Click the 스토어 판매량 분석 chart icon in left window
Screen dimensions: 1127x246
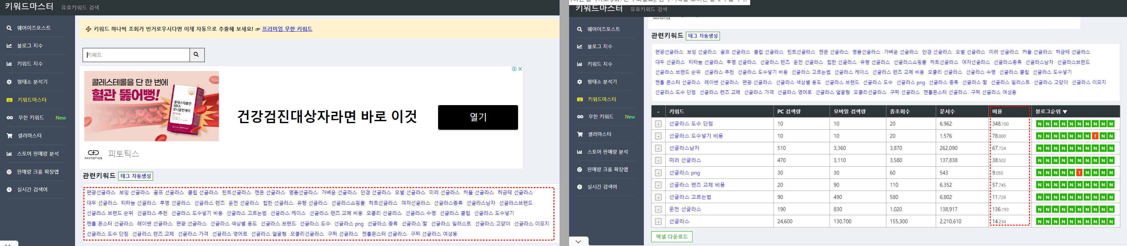[9, 154]
